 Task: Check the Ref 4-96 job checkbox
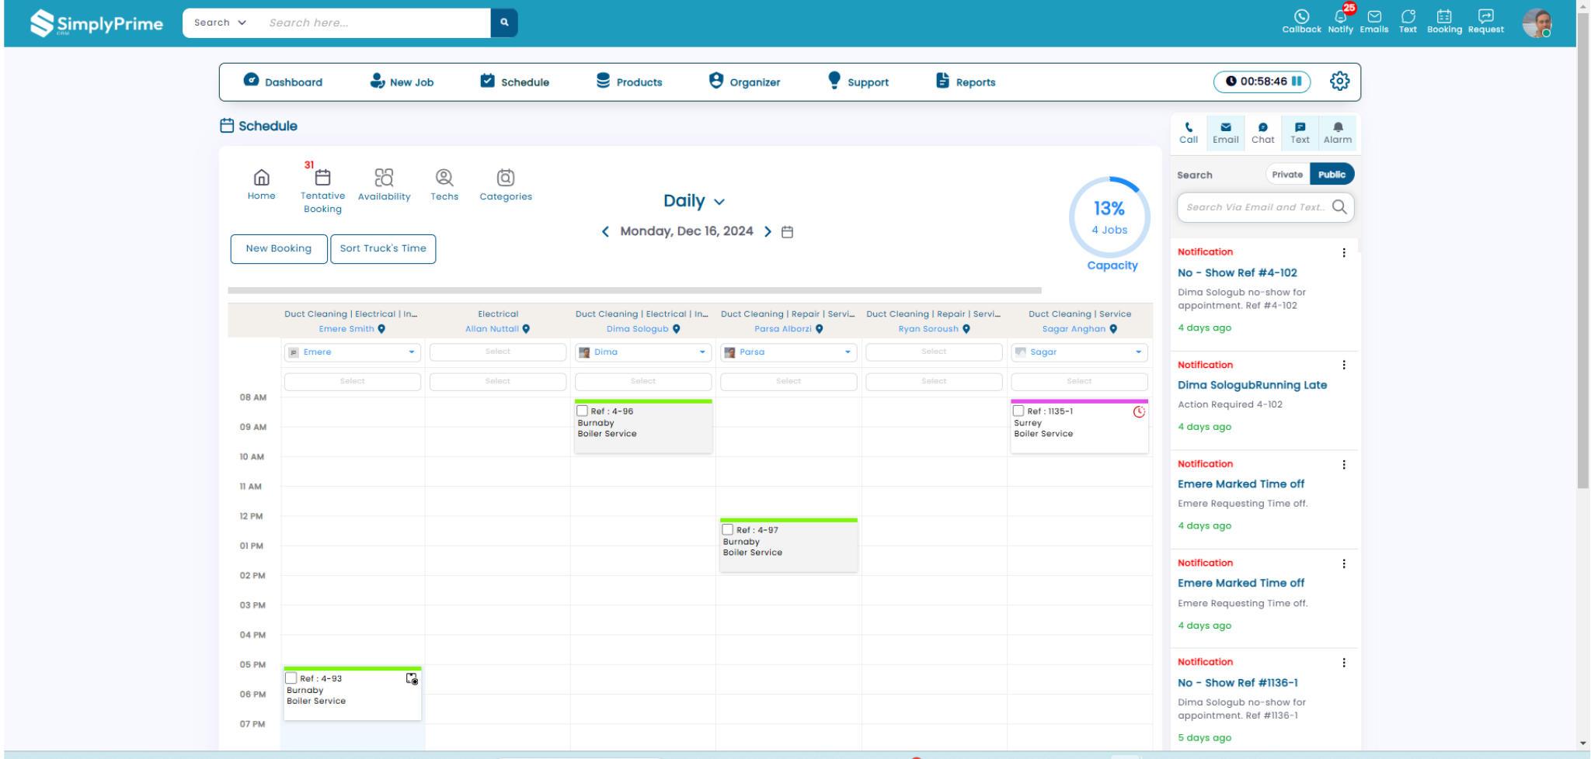pos(583,411)
